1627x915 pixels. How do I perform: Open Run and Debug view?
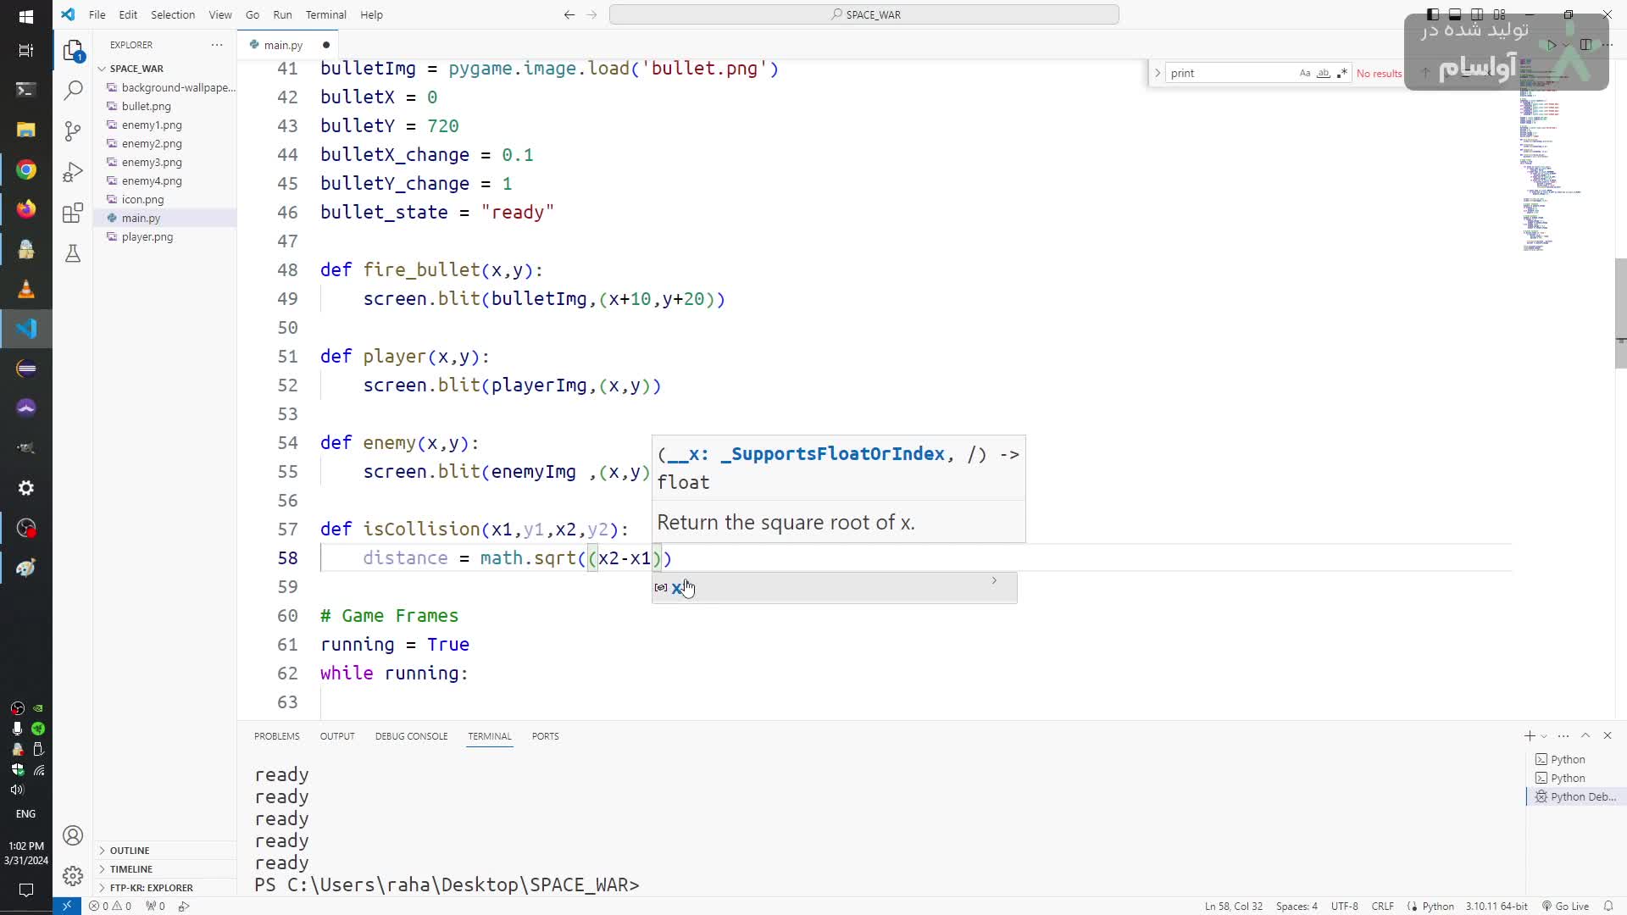74,172
